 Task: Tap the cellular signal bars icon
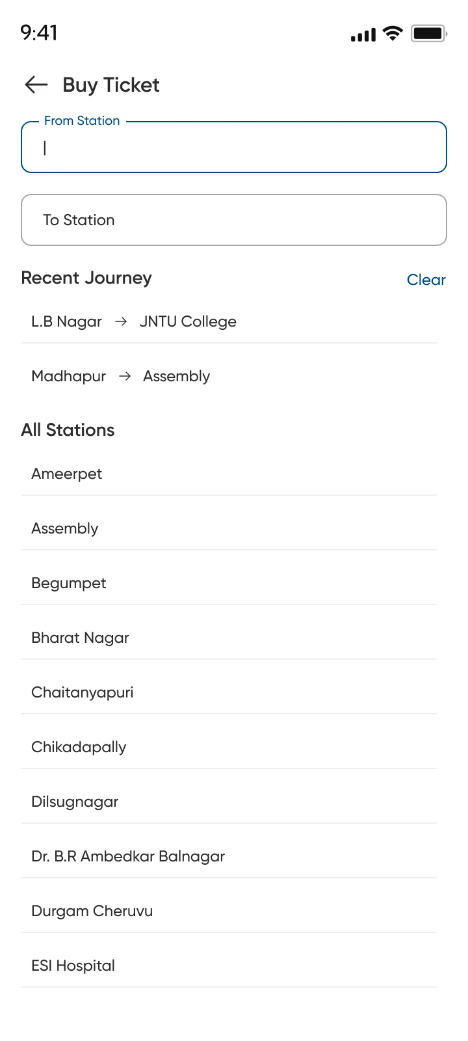[363, 34]
